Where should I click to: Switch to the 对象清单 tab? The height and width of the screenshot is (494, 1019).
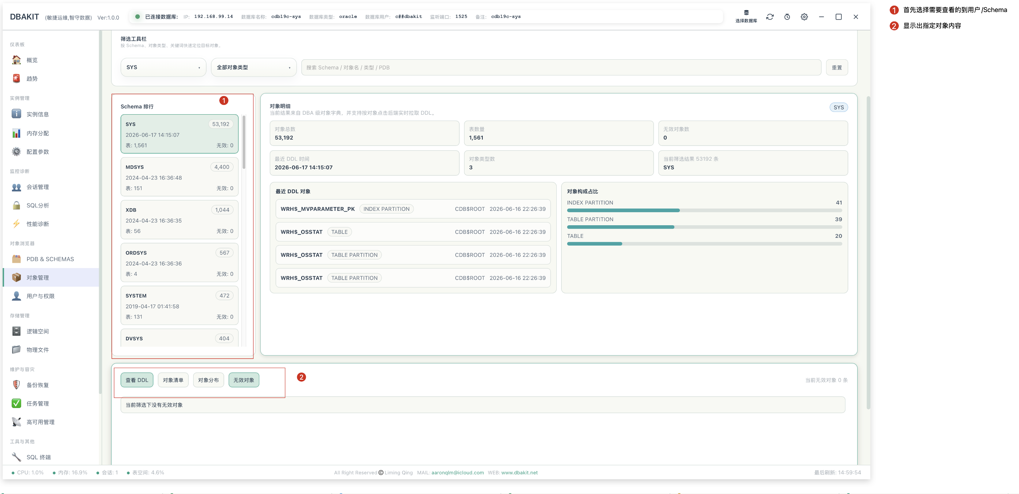[x=173, y=380]
